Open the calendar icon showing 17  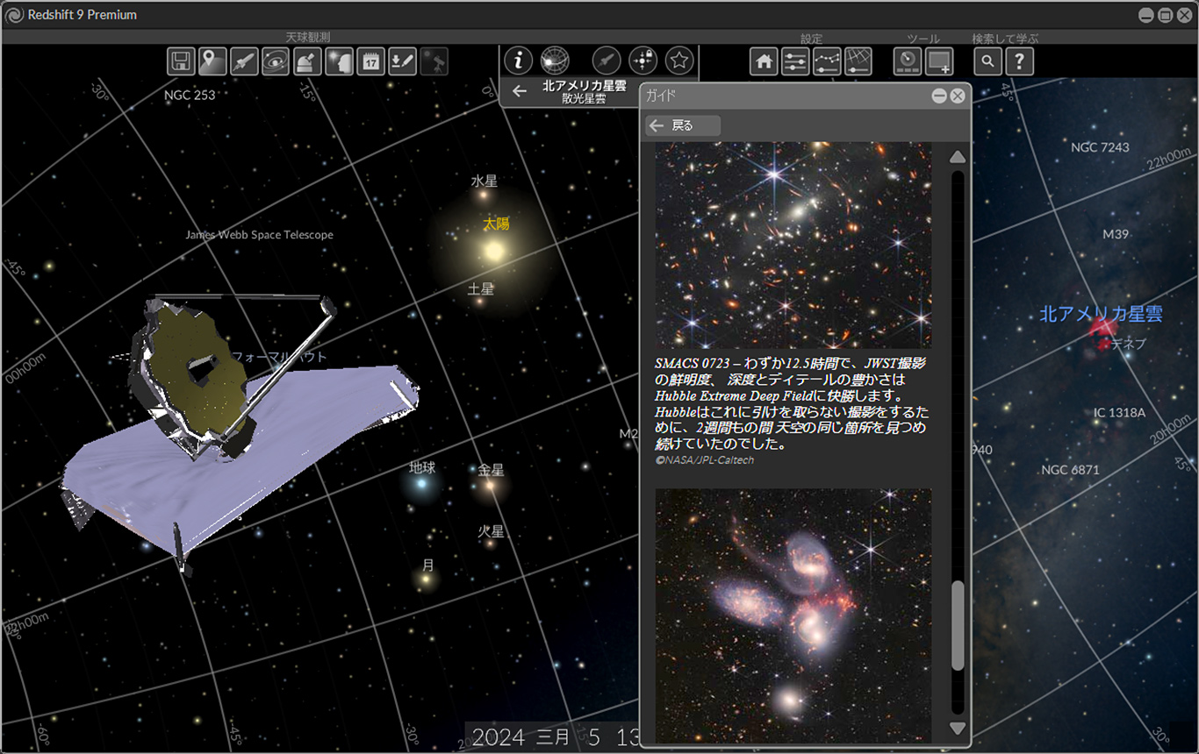tap(370, 61)
